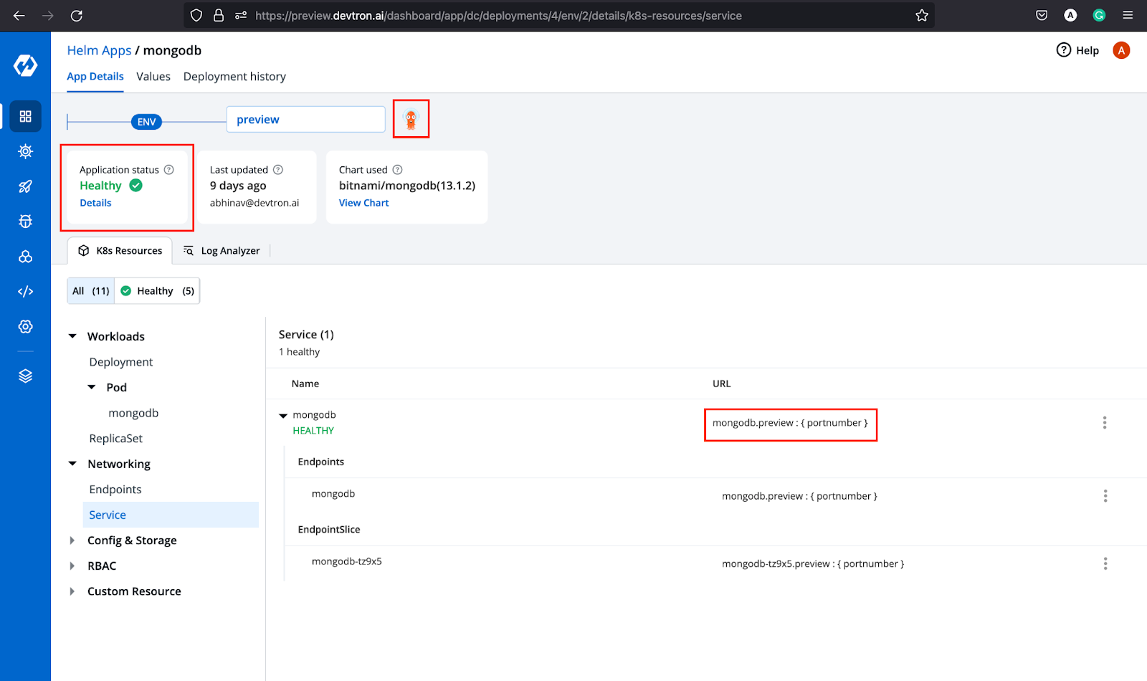Open the Log Analyzer tab
Screen dimensions: 1147x681
click(222, 251)
